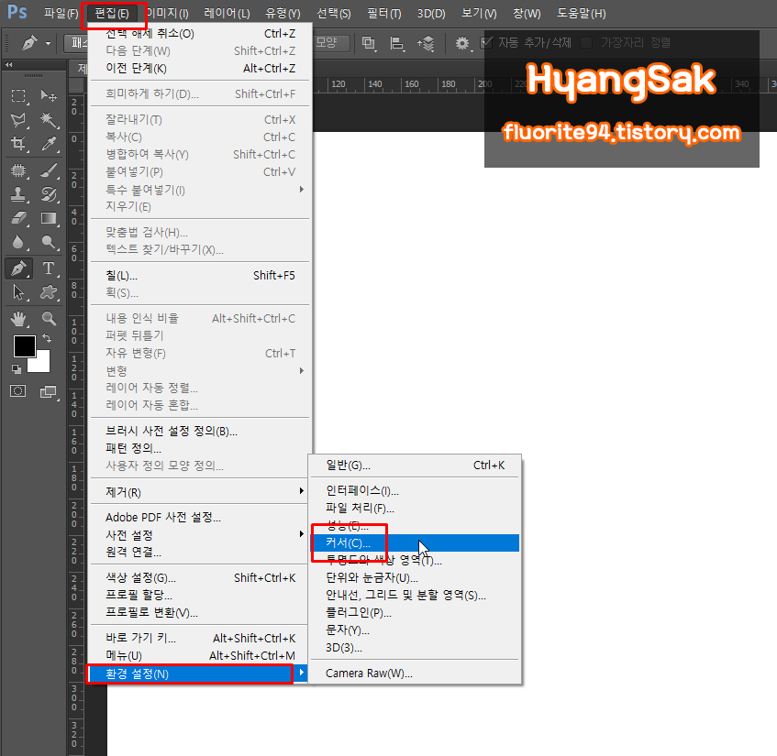Select 바로 가기 키... entry
The width and height of the screenshot is (777, 756).
point(200,638)
